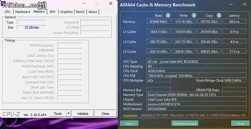Viewport: 251px width, 129px height.
Task: Click the CPU-Z version text Ver. 2.10.0.x64
Action: pos(35,115)
